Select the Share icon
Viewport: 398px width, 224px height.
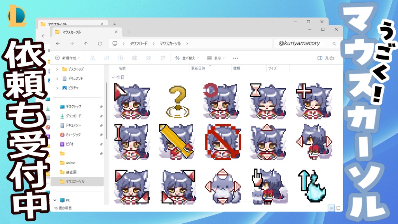click(148, 58)
